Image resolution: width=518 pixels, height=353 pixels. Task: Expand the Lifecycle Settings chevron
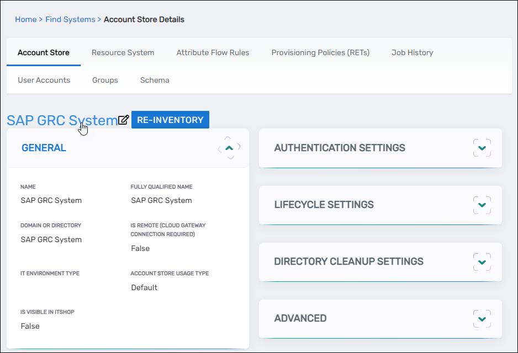(482, 205)
